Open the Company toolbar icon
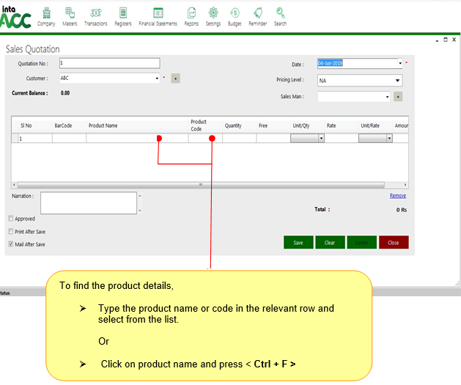This screenshot has width=461, height=385. tap(46, 13)
